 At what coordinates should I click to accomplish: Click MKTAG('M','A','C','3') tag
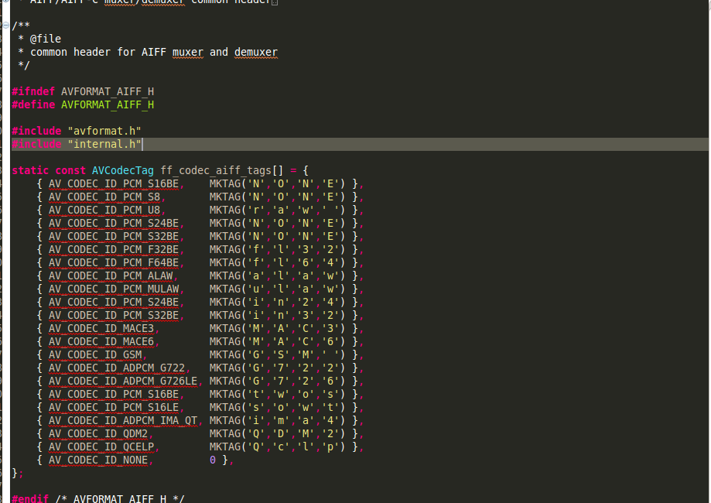coord(278,328)
